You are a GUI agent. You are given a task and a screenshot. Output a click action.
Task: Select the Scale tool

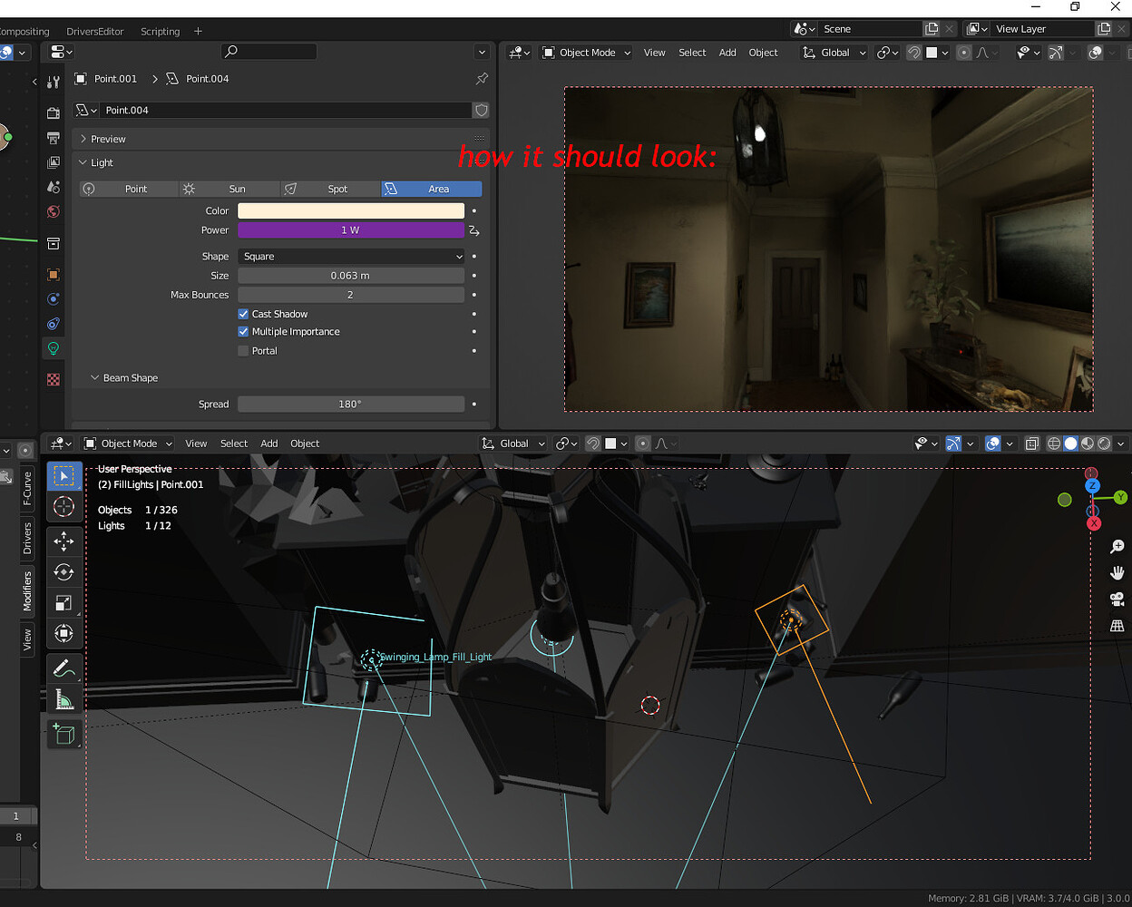pos(63,603)
